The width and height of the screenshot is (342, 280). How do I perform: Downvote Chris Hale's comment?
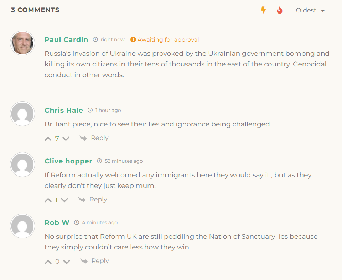click(66, 139)
